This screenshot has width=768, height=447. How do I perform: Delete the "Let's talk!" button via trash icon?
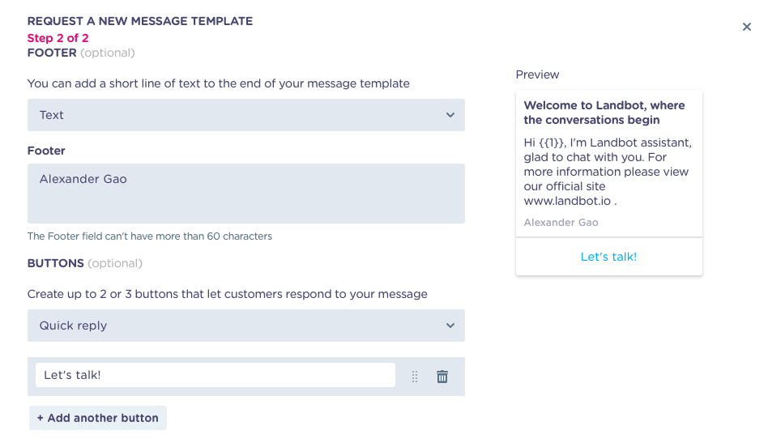pyautogui.click(x=442, y=377)
